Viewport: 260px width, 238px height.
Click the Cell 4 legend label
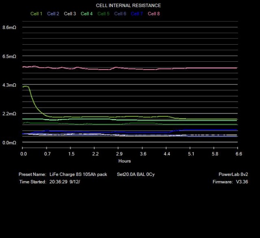point(87,14)
